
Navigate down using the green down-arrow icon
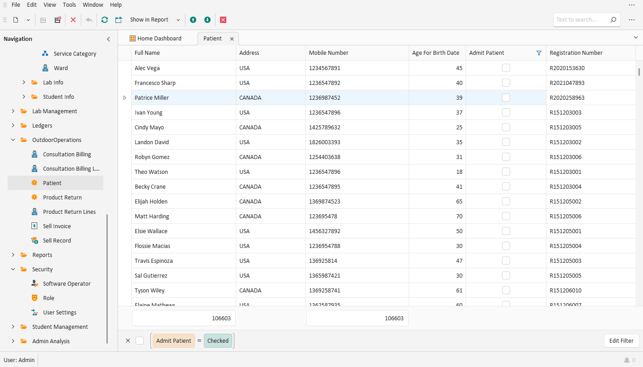[x=207, y=20]
